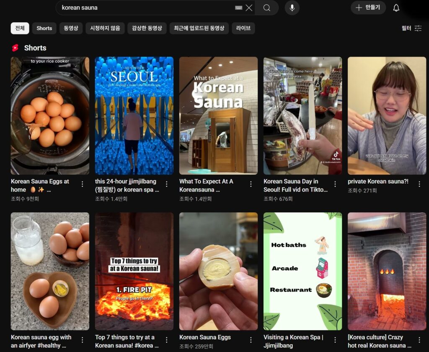Open the Hot baths Arcade Restaurant thumbnail

(302, 271)
